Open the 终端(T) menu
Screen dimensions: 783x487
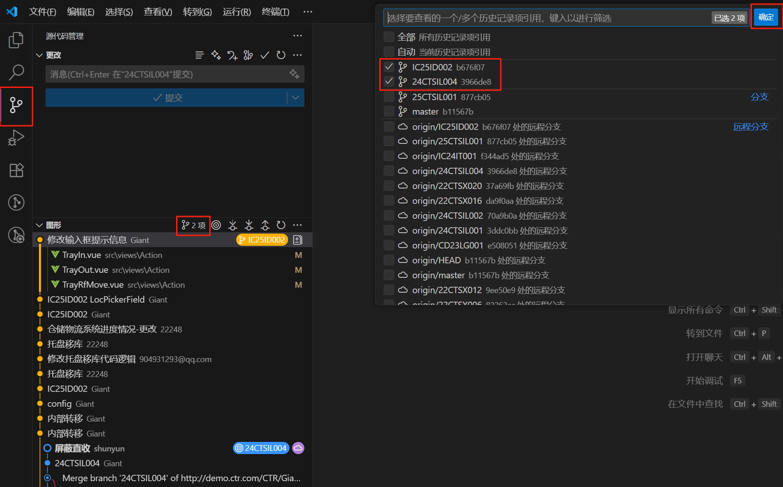pos(275,12)
